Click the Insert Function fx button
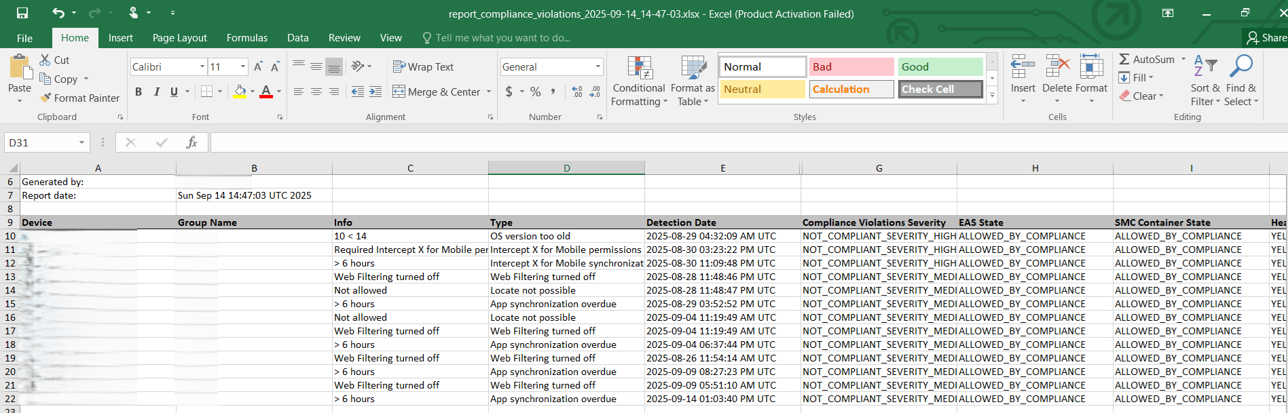This screenshot has height=413, width=1288. pos(191,142)
